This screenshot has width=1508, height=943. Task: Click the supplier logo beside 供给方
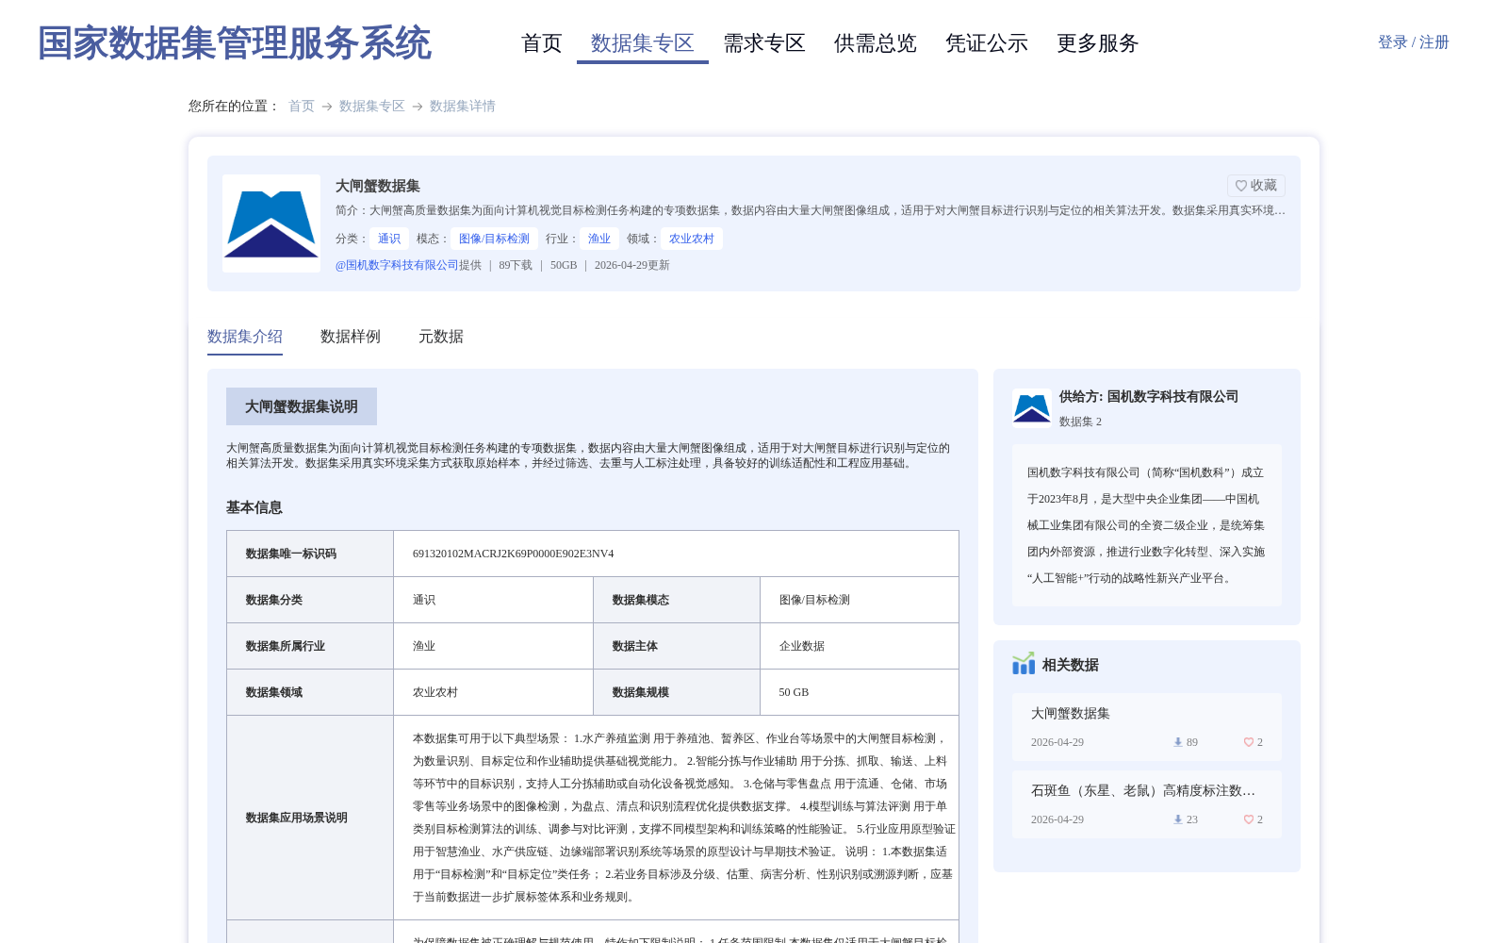tap(1032, 408)
